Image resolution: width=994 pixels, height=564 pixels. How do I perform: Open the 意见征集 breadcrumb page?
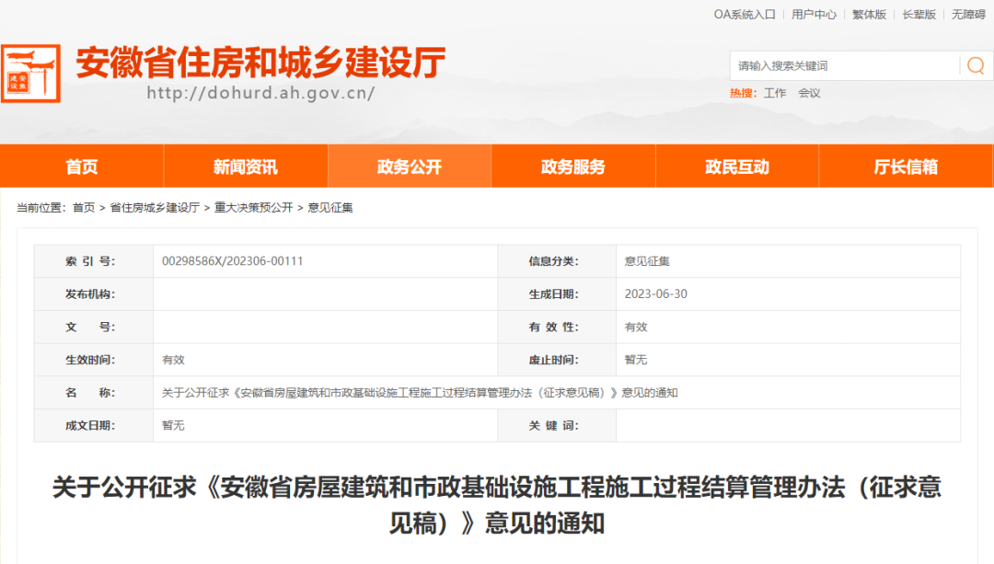tap(334, 208)
